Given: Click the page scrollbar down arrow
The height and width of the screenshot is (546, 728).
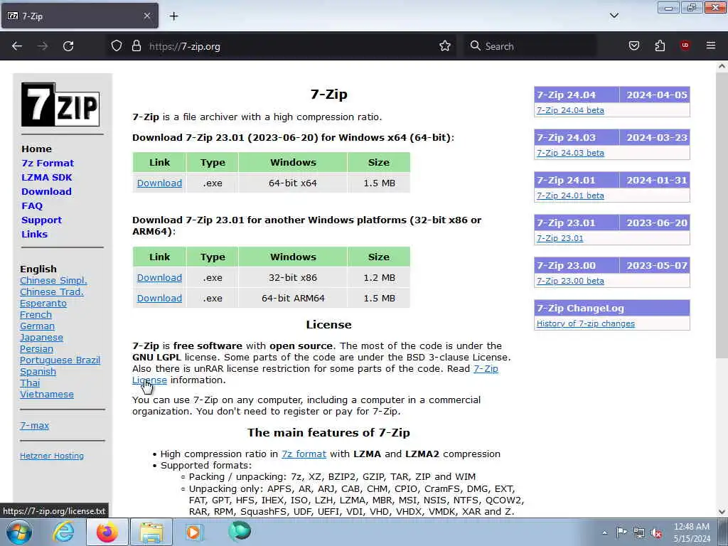Looking at the screenshot, I should click(x=722, y=512).
